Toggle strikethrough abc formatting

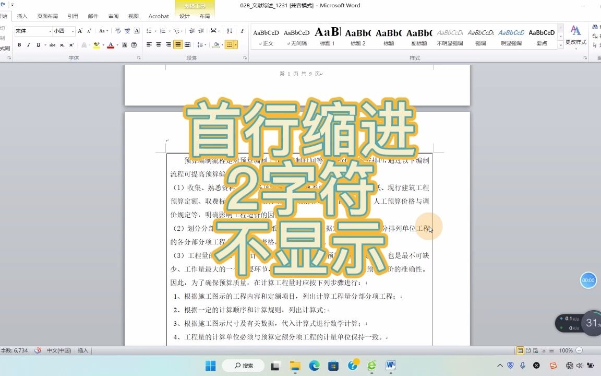coord(53,45)
